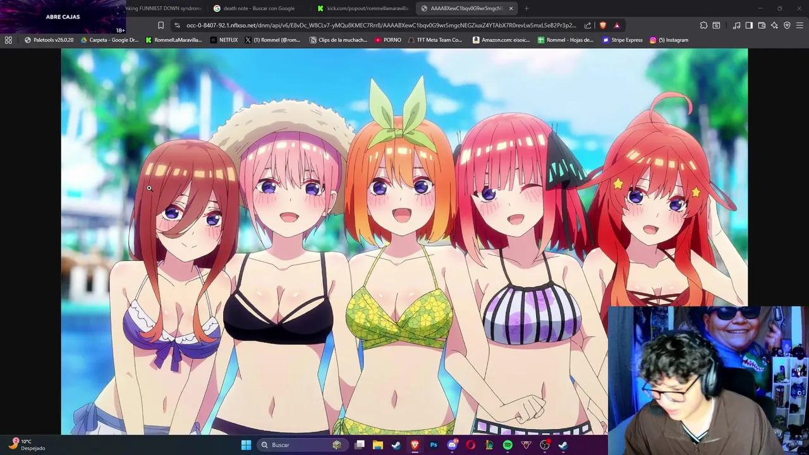The height and width of the screenshot is (455, 809).
Task: Open the Rommel - Hojas de bookmark
Action: 565,40
